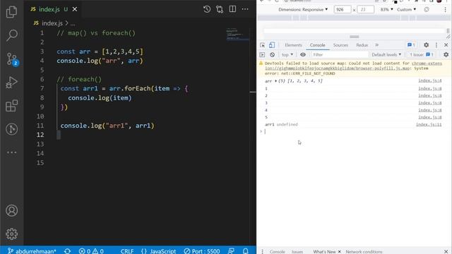Toggle live expression eye icon
The height and width of the screenshot is (254, 452).
click(303, 55)
